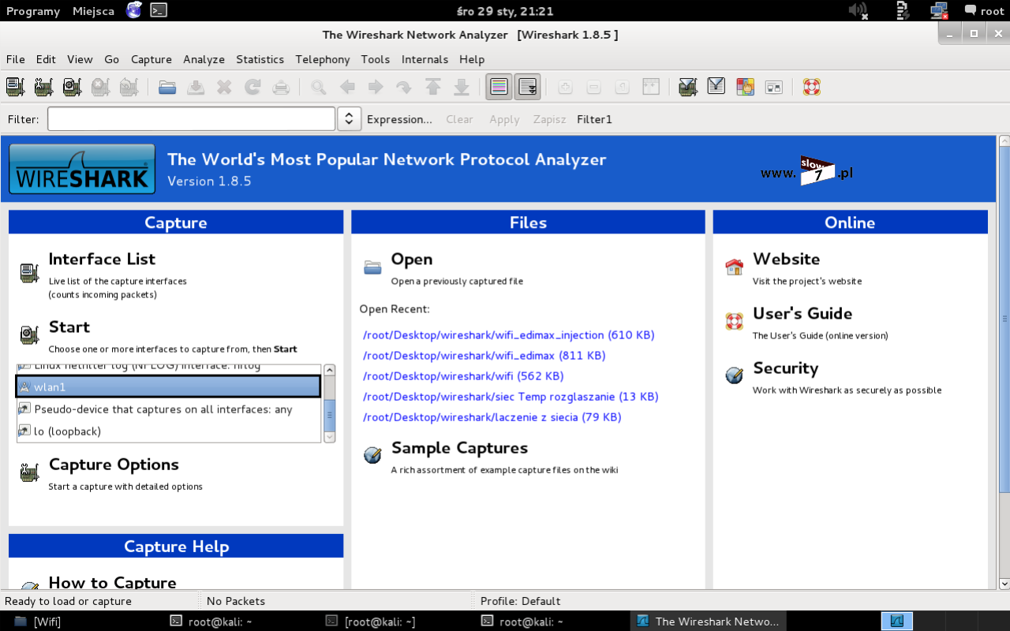Open the Capture menu

coord(151,59)
